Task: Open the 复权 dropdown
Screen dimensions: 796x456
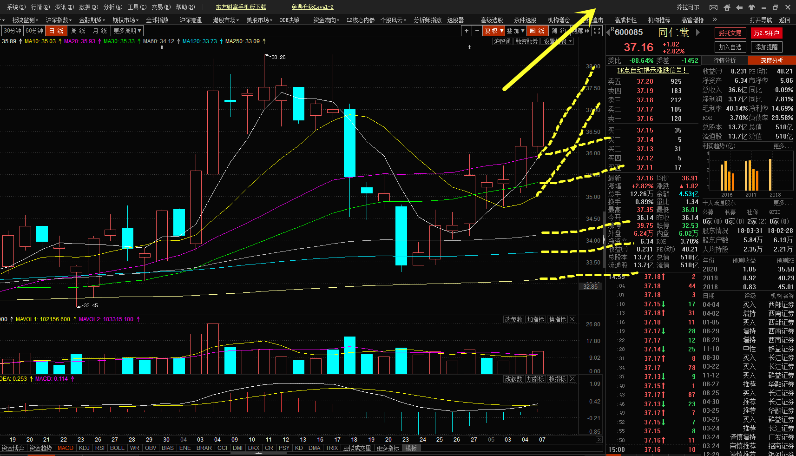Action: click(494, 31)
